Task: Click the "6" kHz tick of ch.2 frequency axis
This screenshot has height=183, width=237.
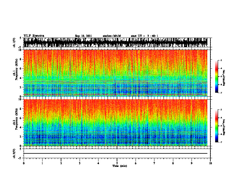Action: [x=21, y=118]
